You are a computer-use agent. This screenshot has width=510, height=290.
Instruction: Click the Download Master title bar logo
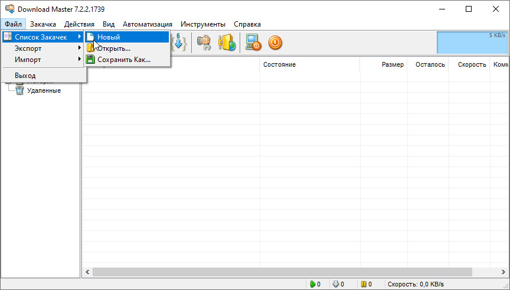click(9, 9)
